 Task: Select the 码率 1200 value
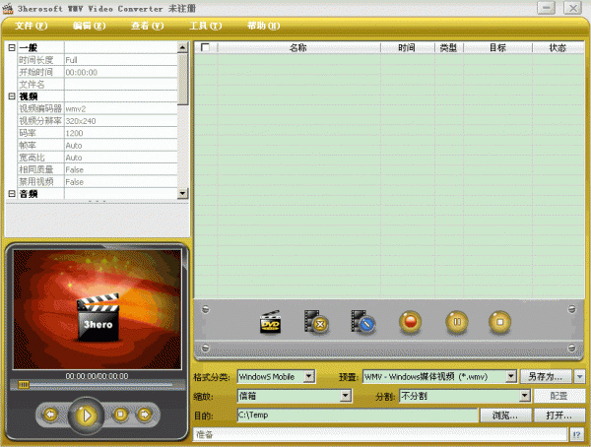120,133
